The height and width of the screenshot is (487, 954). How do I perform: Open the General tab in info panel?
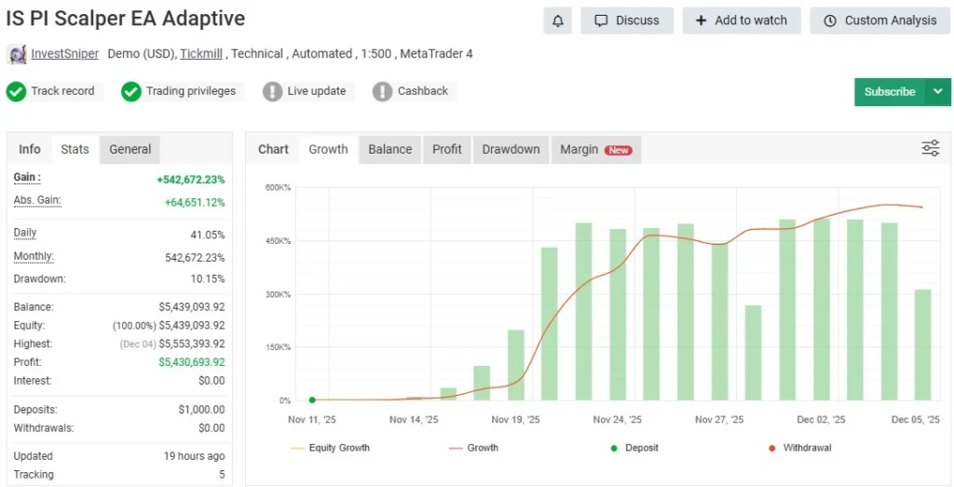click(129, 149)
